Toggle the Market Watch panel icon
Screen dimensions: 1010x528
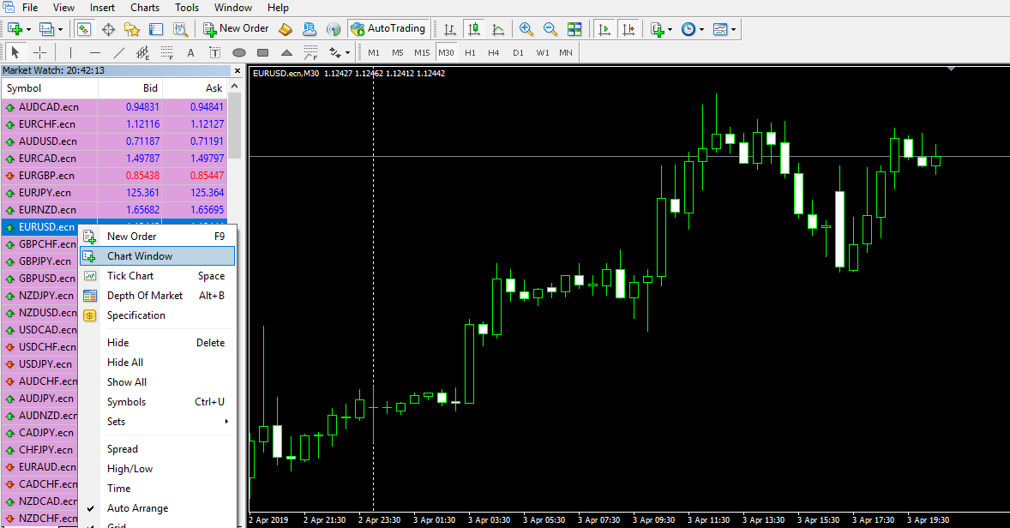click(x=84, y=29)
